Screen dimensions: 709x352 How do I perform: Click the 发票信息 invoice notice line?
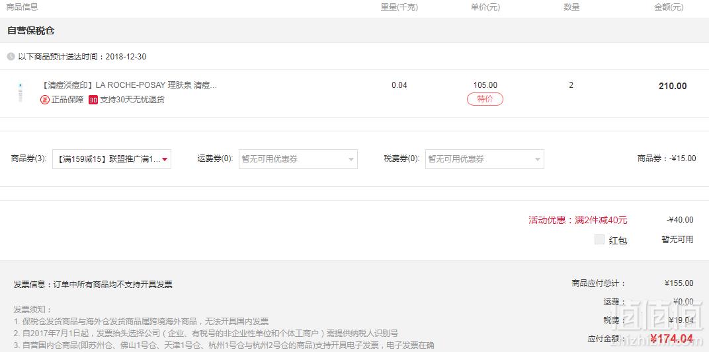click(93, 284)
